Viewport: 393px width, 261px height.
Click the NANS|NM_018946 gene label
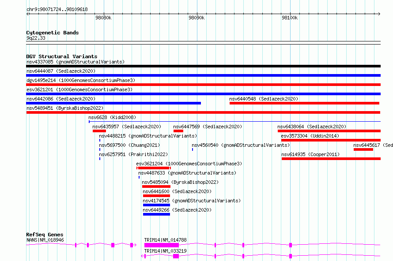pos(45,240)
